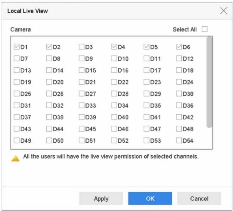Enable camera D3 checkbox

[x=82, y=47]
